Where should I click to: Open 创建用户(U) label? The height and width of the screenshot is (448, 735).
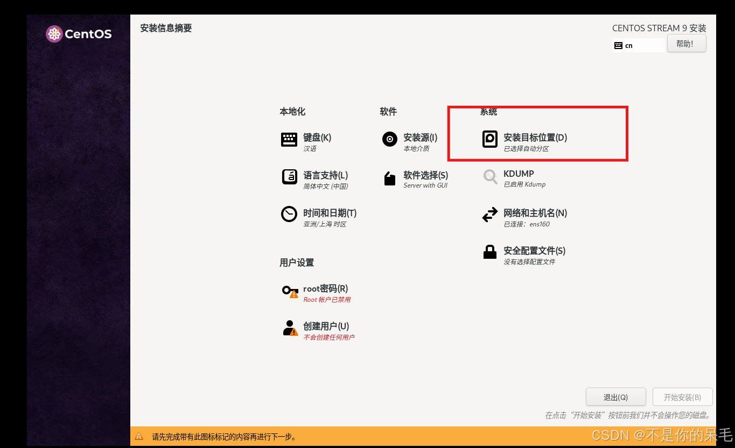click(326, 326)
